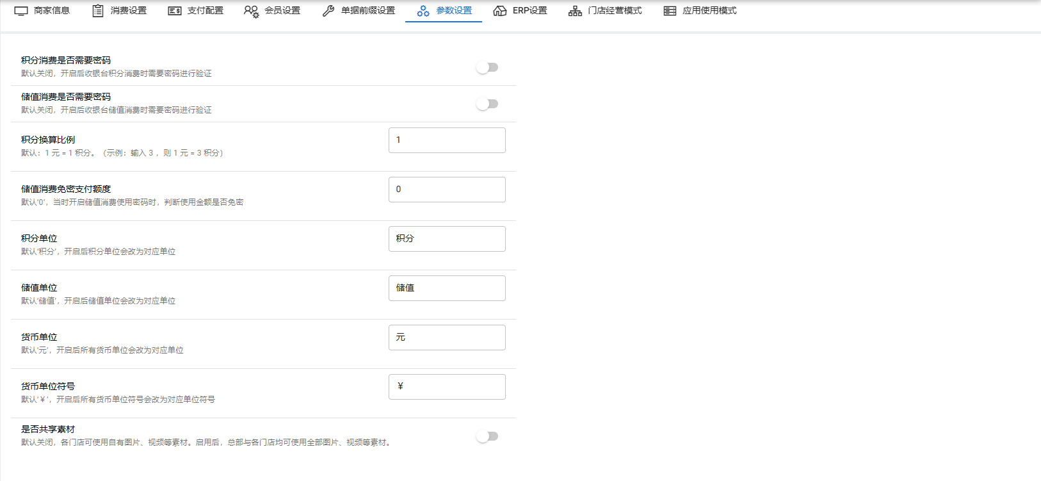
Task: Click the description starting 默认：1 元 = 1 积分
Action: tap(122, 153)
